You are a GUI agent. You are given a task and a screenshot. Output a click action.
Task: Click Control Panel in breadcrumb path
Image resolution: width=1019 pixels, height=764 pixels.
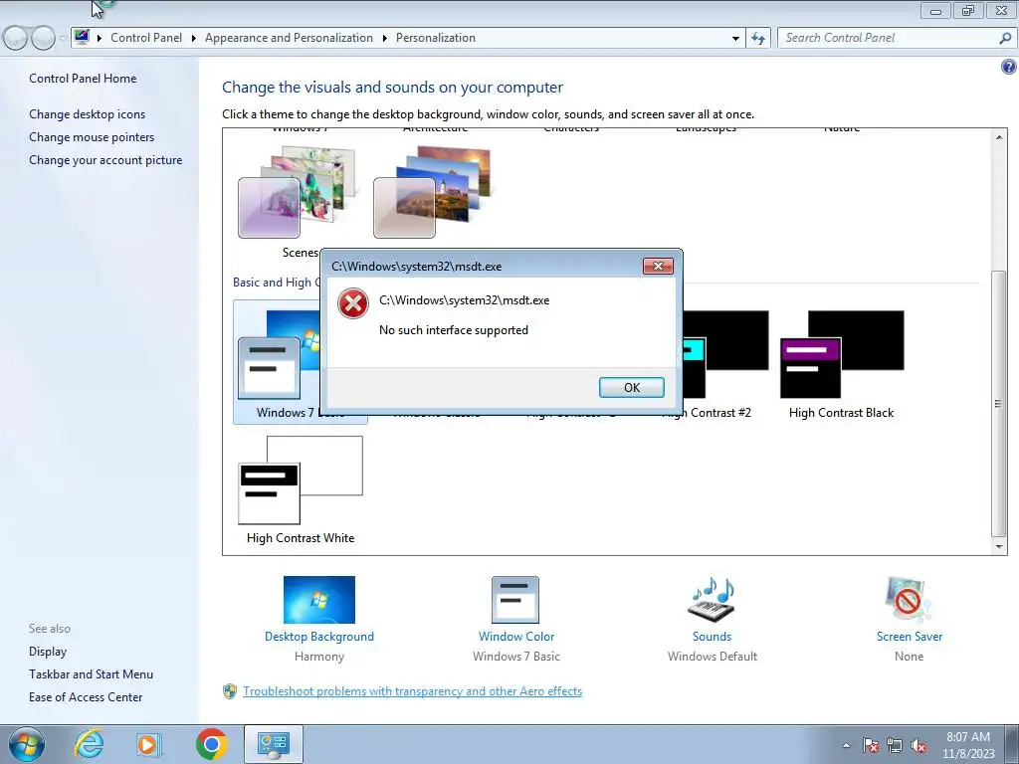point(146,38)
